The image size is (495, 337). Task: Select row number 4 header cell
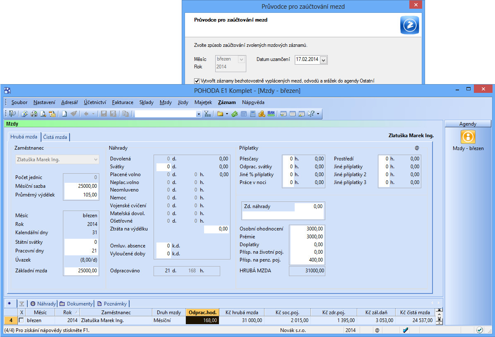point(11,320)
